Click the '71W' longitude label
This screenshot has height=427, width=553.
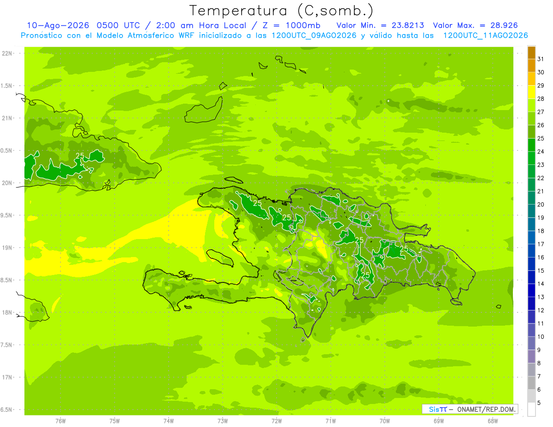tap(330, 421)
